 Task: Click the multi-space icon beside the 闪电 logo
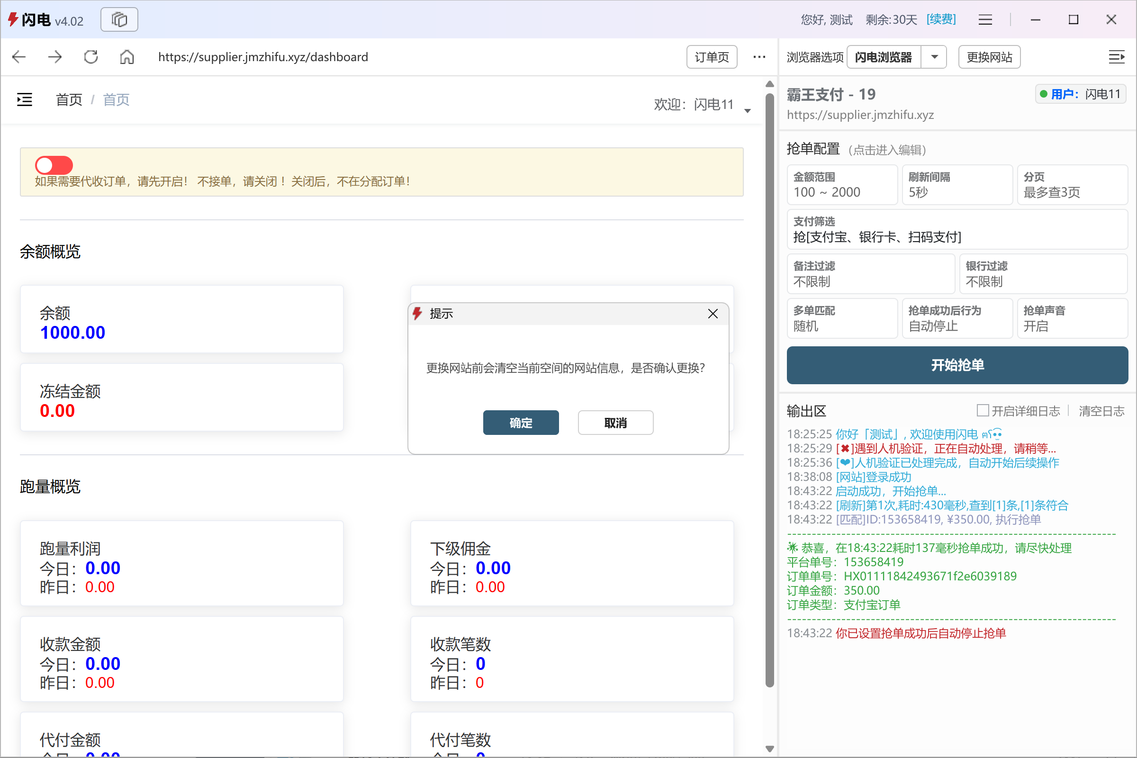[x=119, y=19]
